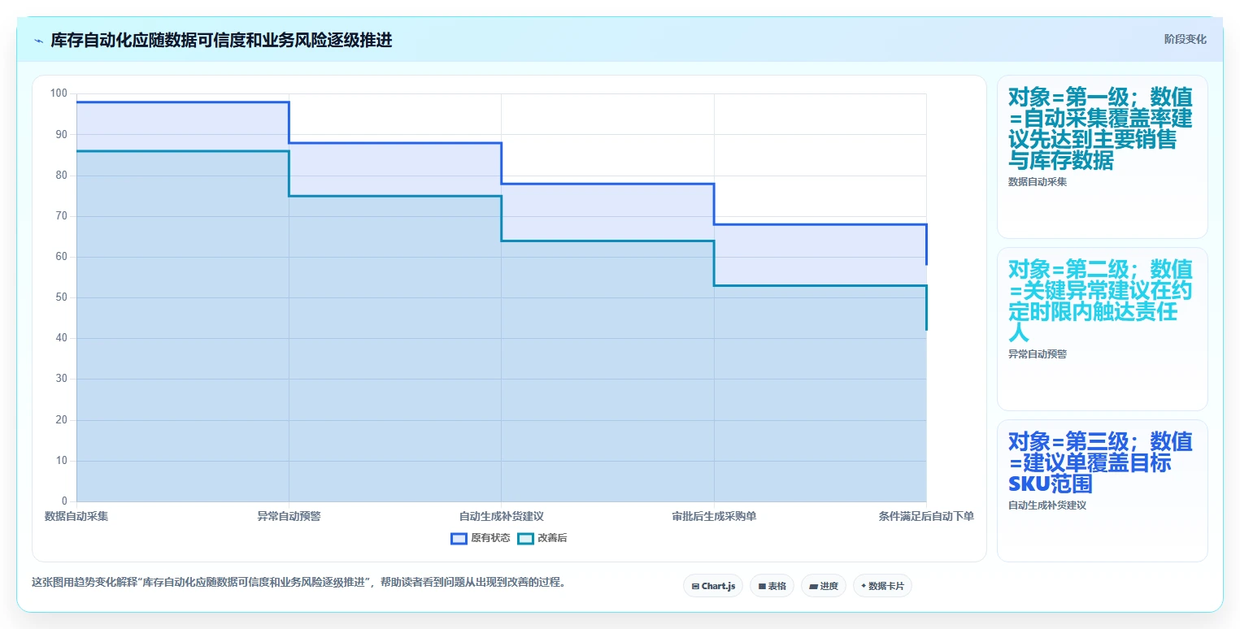Click the icon in 进度 chip

tap(813, 586)
